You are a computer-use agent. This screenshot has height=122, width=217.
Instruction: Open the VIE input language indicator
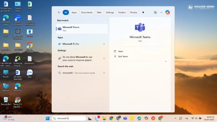point(187,118)
